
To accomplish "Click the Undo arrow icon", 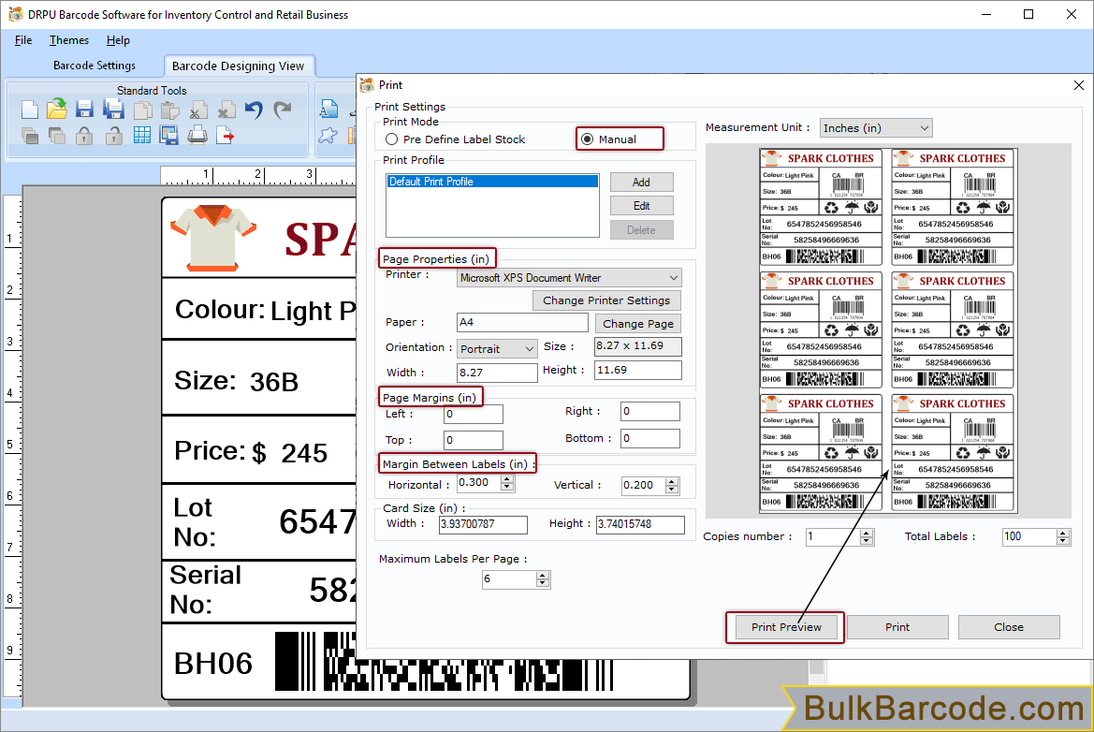I will (254, 110).
